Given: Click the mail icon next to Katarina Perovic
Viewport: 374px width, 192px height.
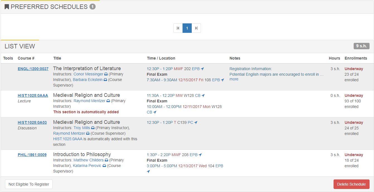Looking at the screenshot, I should [104, 166].
